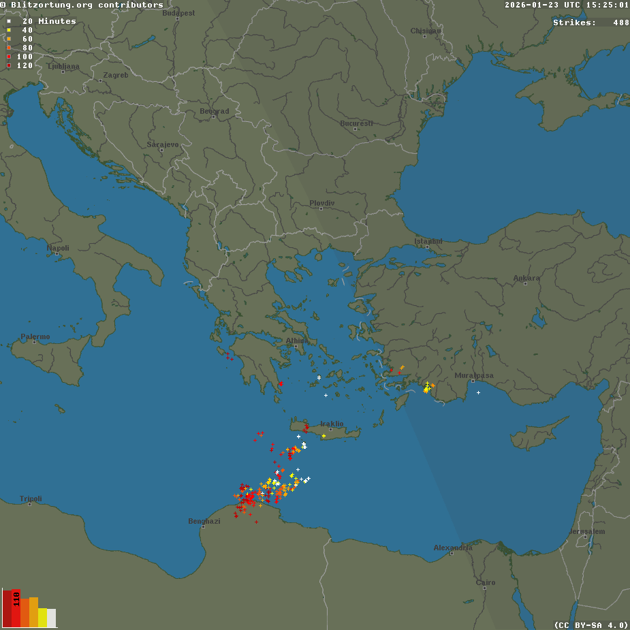Click the red histogram bar labeled 110
Image resolution: width=630 pixels, height=630 pixels.
[x=16, y=608]
